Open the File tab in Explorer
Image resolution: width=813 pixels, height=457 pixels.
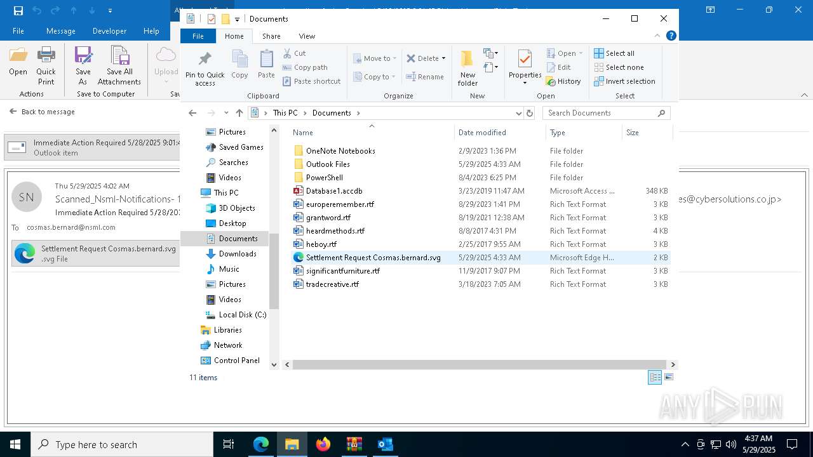click(198, 36)
